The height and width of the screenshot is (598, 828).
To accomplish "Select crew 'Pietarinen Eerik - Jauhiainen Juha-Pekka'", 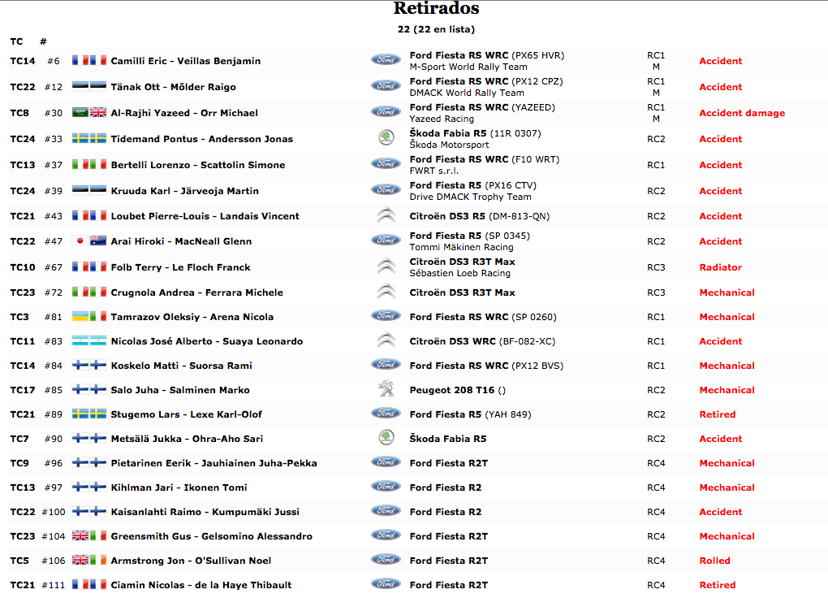I will pyautogui.click(x=213, y=463).
